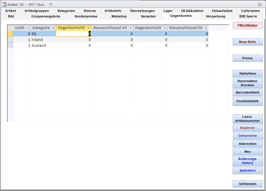Click the select-all corner of the datasheet
Screen dimensions: 266x191
10,28
